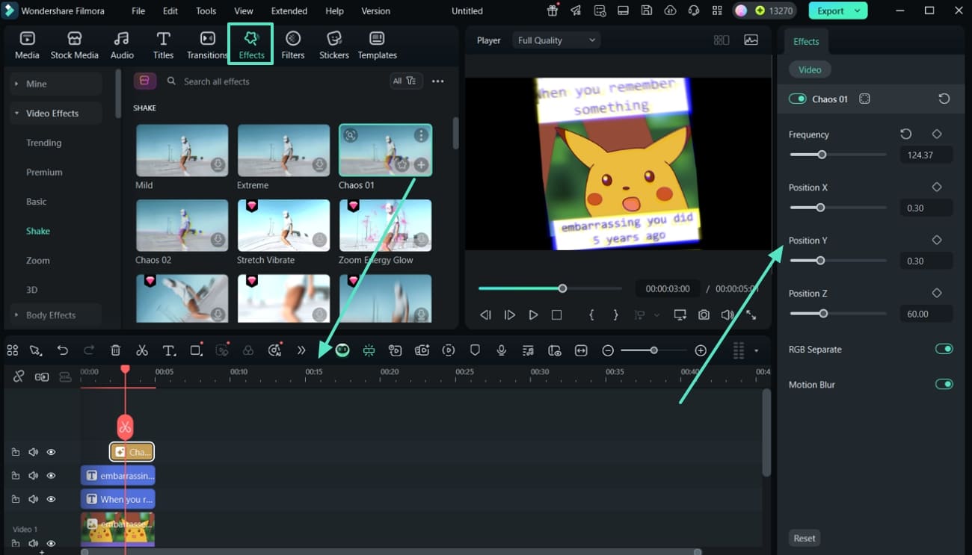This screenshot has width=972, height=555.
Task: Open the Transitions library
Action: tap(207, 46)
